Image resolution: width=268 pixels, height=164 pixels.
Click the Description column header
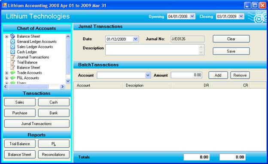pyautogui.click(x=147, y=85)
